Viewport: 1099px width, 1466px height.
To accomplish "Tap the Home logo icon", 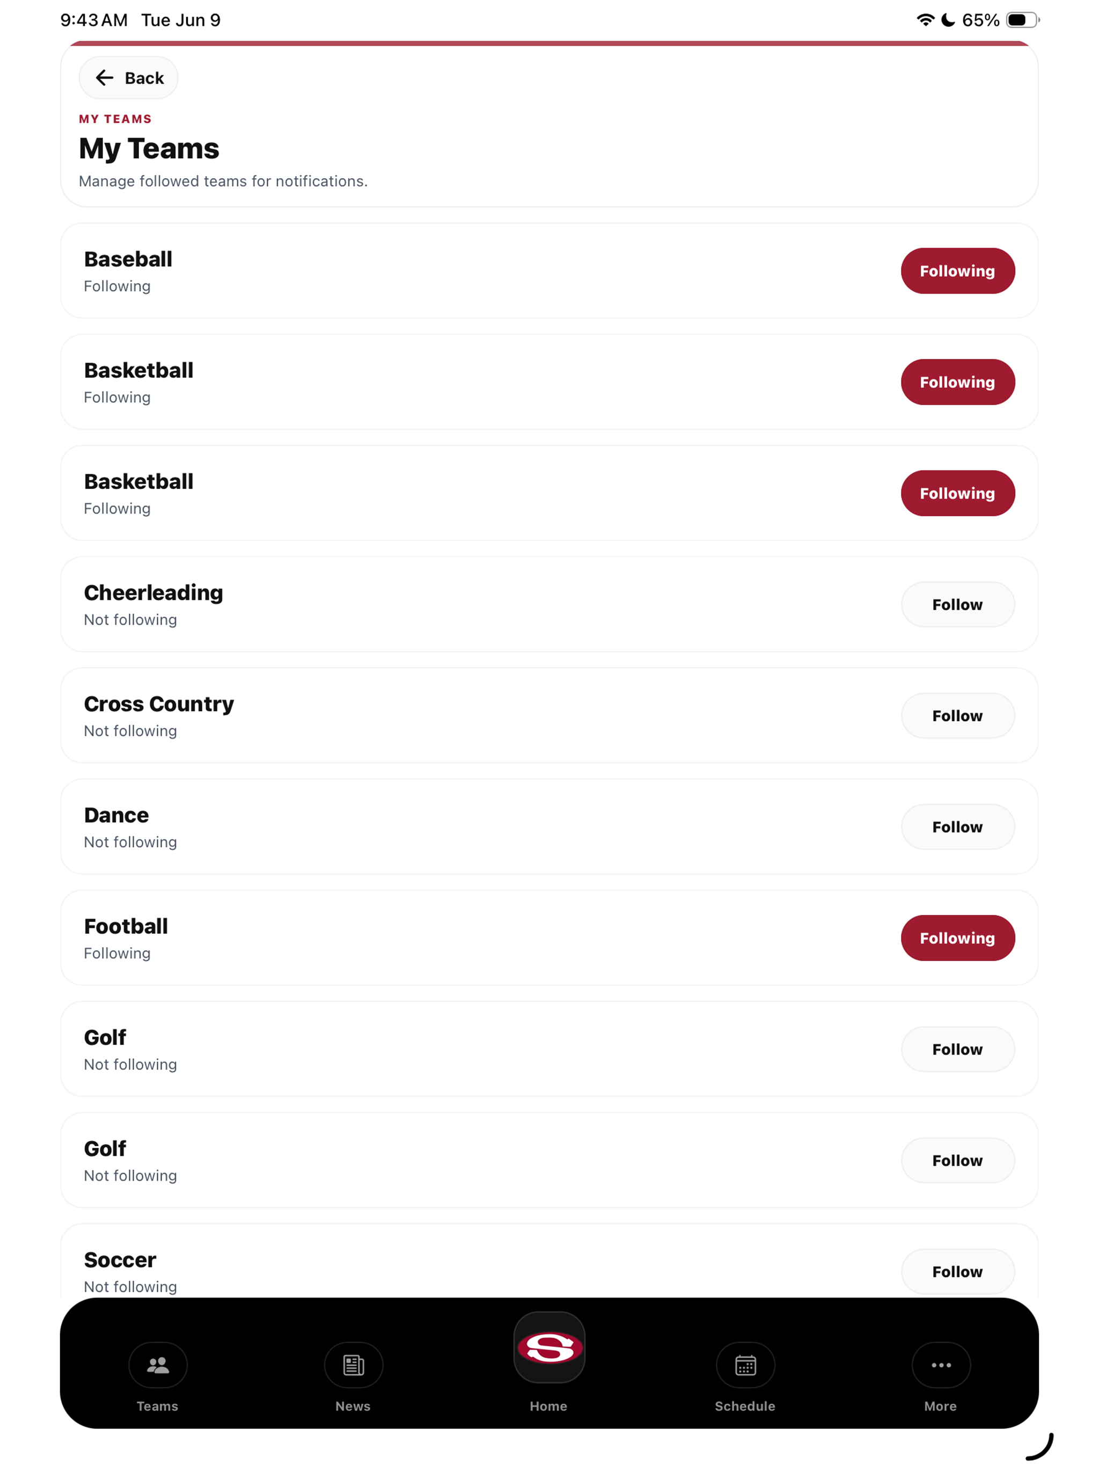I will click(x=549, y=1347).
